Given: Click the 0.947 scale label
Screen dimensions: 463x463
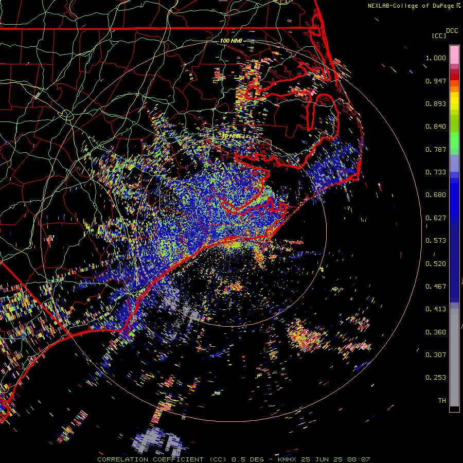Looking at the screenshot, I should click(436, 81).
